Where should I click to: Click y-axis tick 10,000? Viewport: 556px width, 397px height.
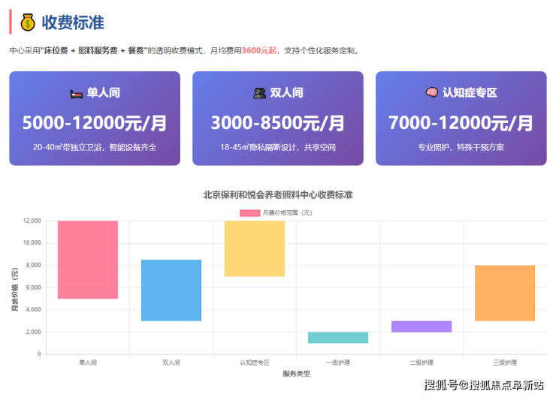click(32, 242)
